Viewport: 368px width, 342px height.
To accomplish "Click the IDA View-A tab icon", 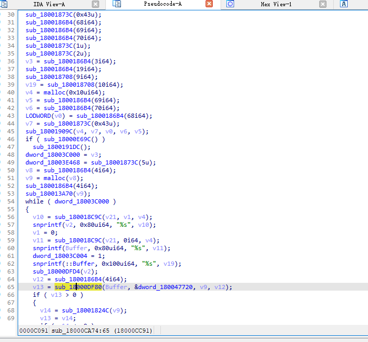I will pos(4,4).
